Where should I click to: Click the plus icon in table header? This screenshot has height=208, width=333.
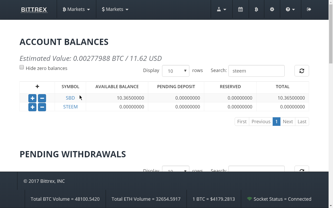tap(37, 87)
